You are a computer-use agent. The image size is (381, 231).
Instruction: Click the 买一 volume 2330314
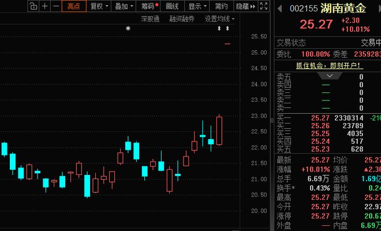coord(349,118)
